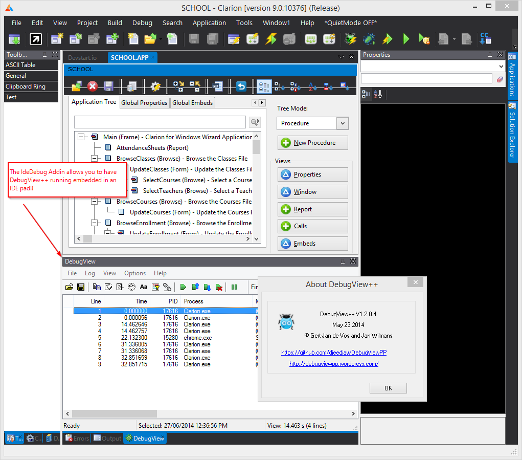Open the DebugViewPP GitHub link
Image resolution: width=522 pixels, height=460 pixels.
tap(334, 353)
